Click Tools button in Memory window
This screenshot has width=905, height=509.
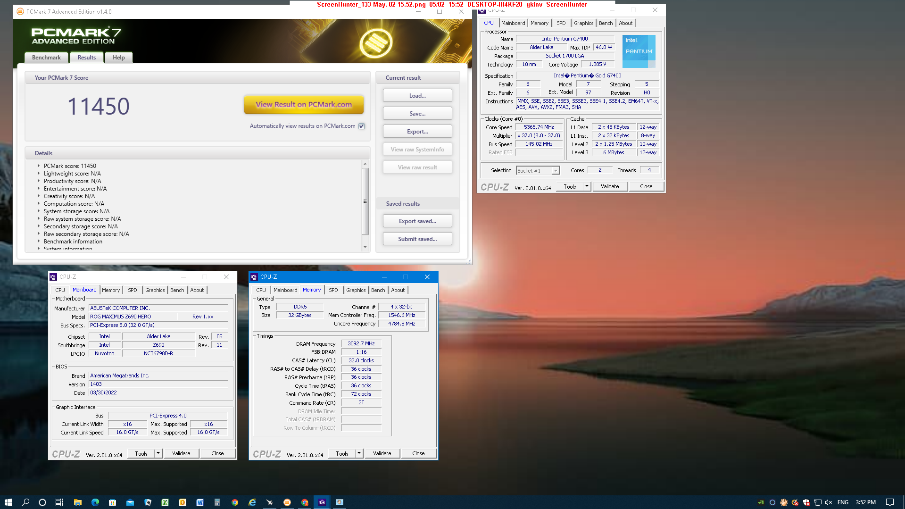click(x=342, y=453)
